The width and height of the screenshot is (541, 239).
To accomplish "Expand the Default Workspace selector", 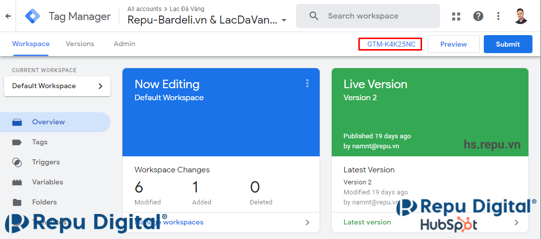I will 57,86.
